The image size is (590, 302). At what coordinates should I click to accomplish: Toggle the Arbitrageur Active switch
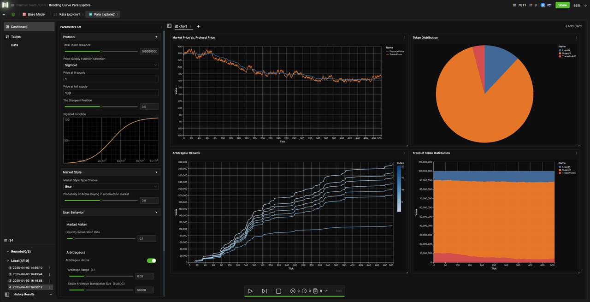pos(151,261)
